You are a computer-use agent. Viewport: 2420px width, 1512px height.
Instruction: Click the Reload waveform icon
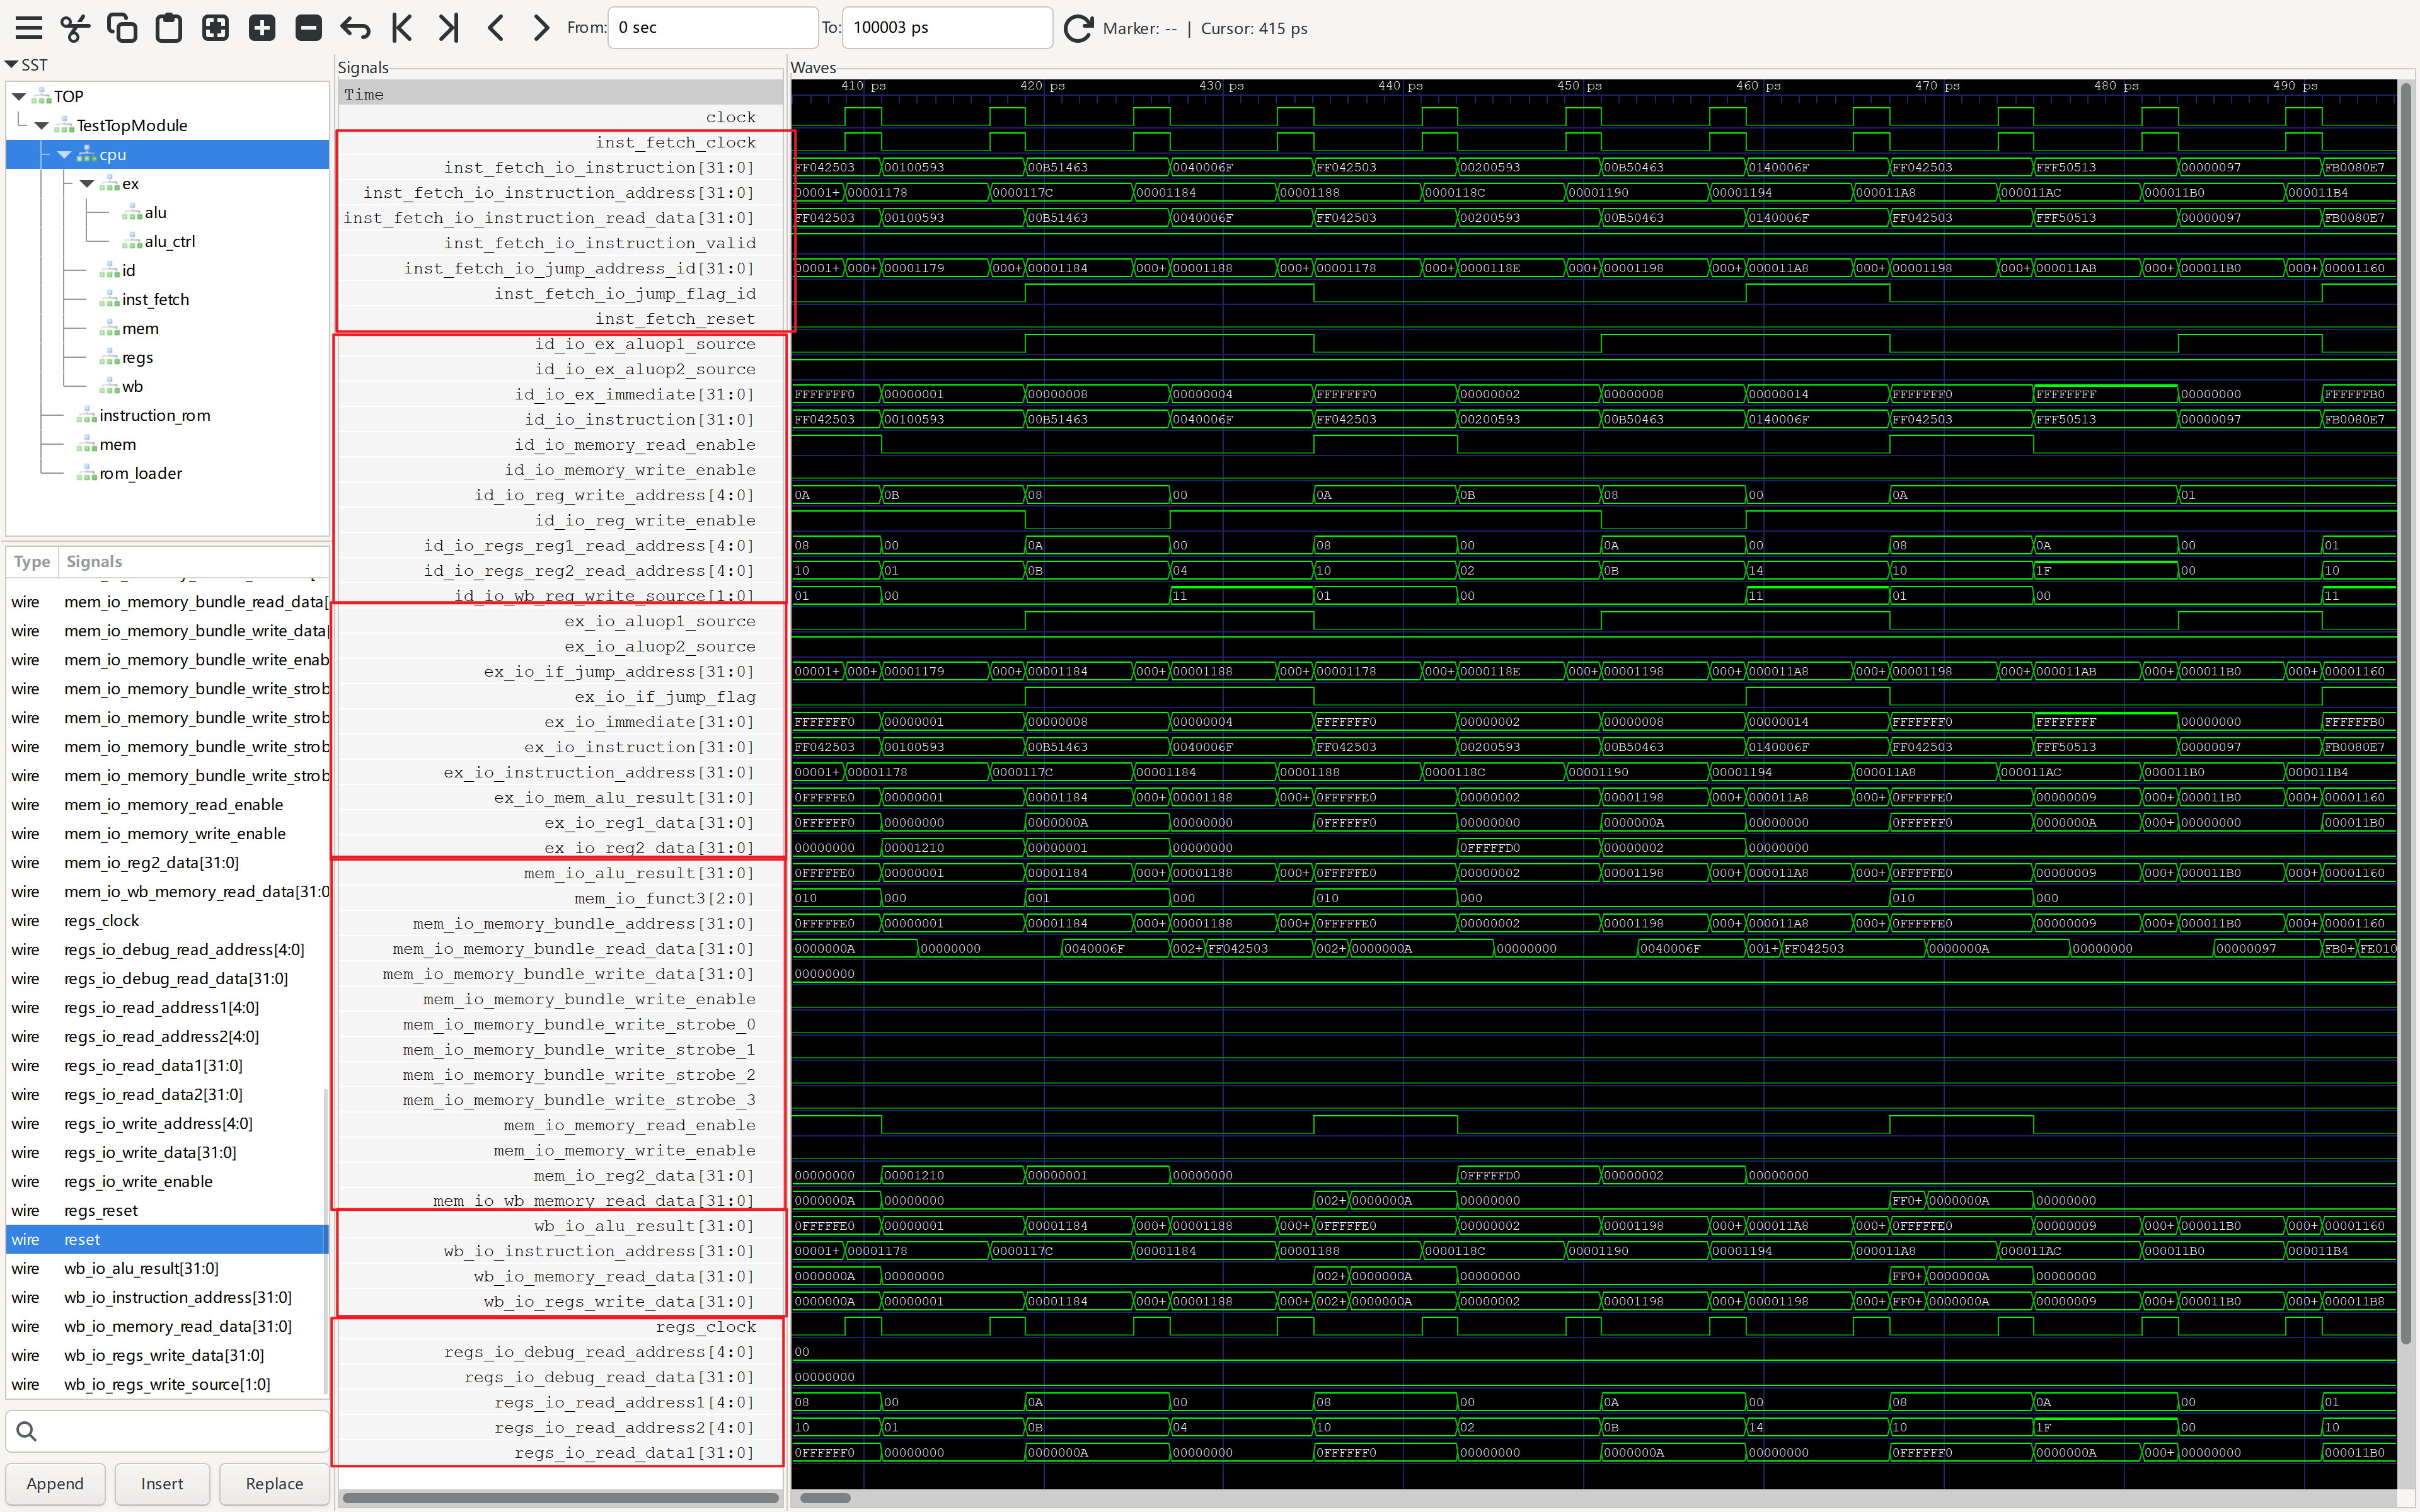click(x=1077, y=28)
